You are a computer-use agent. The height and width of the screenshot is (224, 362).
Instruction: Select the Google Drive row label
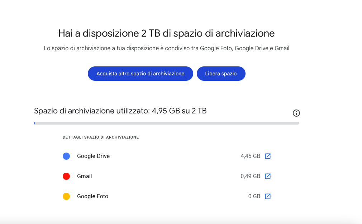coord(93,156)
